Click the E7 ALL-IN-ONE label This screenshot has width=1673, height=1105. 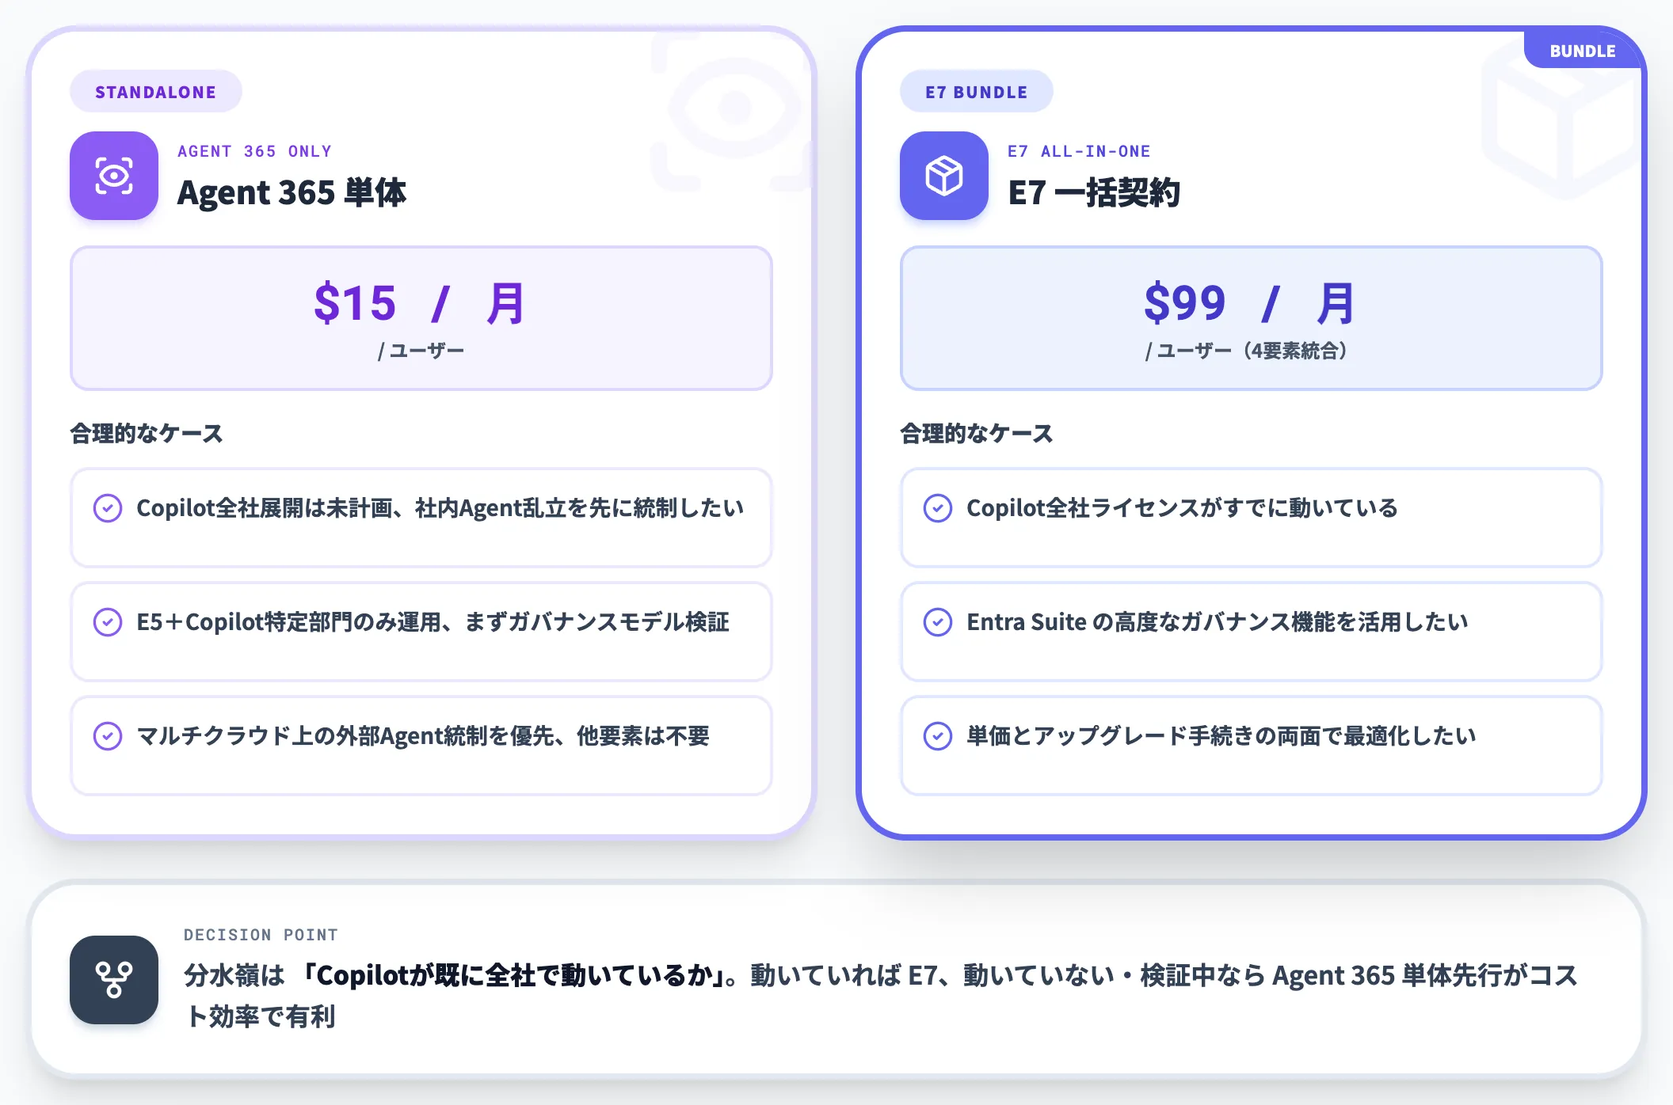coord(1079,151)
